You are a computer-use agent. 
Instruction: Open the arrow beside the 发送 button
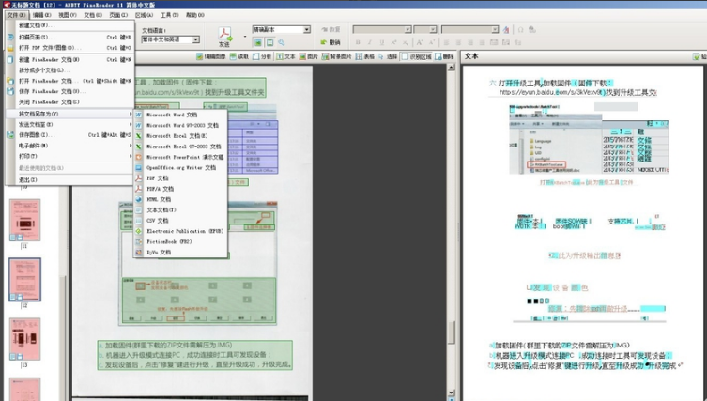click(x=245, y=37)
